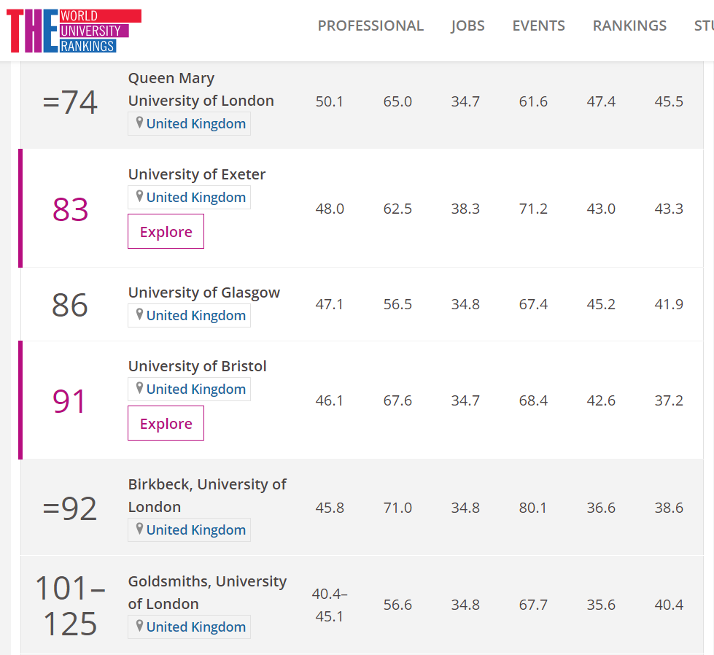This screenshot has height=655, width=714.
Task: Click the University of Bristol name
Action: pos(198,366)
